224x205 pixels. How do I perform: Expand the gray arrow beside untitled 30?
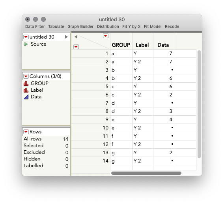pyautogui.click(x=66, y=37)
